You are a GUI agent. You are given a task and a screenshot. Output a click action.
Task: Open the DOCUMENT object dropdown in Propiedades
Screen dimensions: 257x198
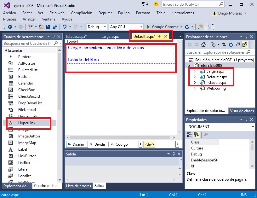tap(253, 127)
